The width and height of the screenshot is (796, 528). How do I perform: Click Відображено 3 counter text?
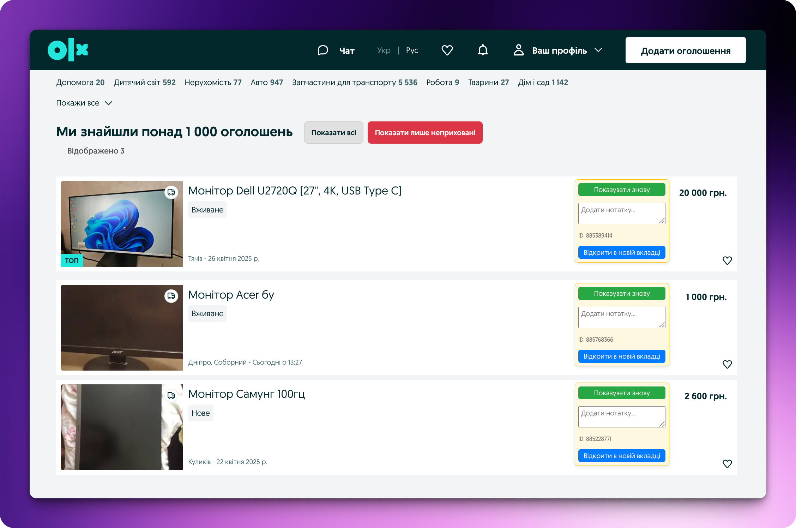click(96, 151)
